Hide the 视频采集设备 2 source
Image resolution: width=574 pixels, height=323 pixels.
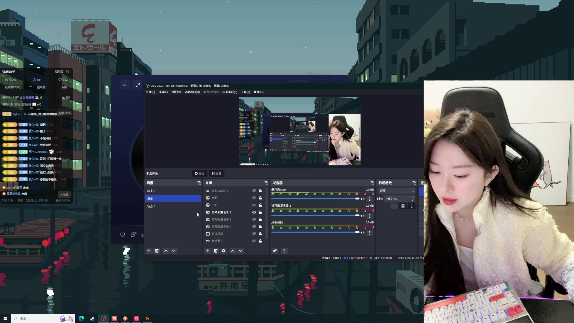tap(254, 212)
